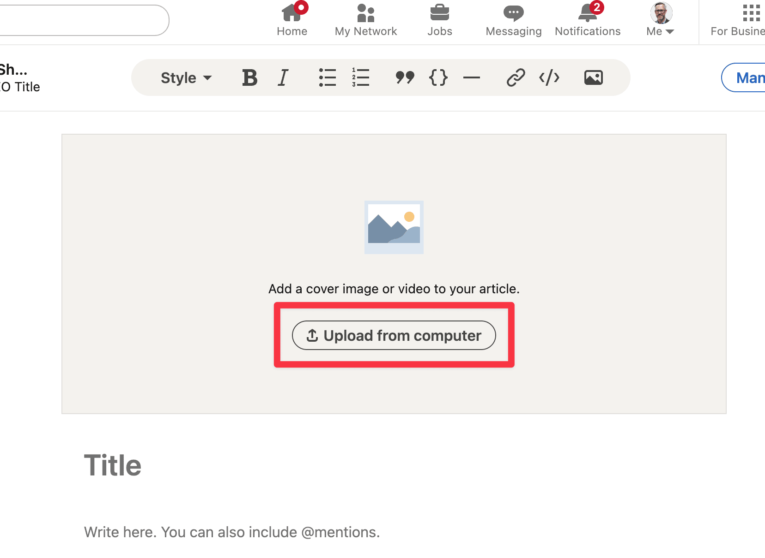
Task: Open Messaging from the navigation bar
Action: (x=513, y=20)
